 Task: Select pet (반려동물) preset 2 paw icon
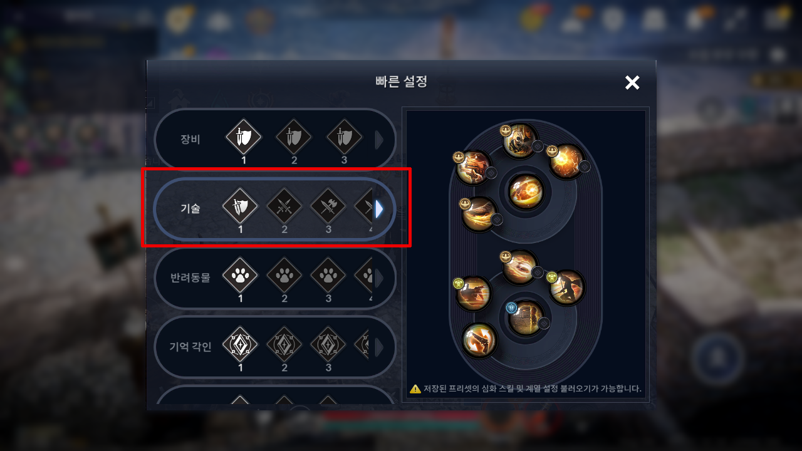click(284, 276)
